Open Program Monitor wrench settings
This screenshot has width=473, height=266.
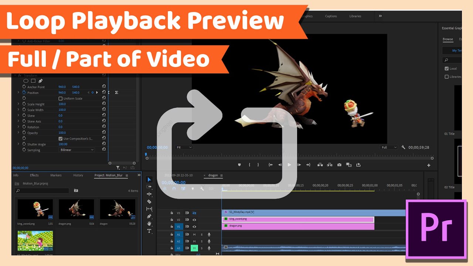click(403, 147)
